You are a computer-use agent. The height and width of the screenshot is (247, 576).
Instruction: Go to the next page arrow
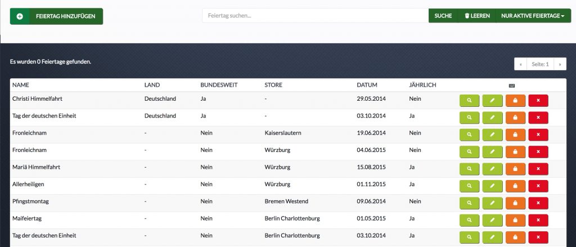point(560,64)
